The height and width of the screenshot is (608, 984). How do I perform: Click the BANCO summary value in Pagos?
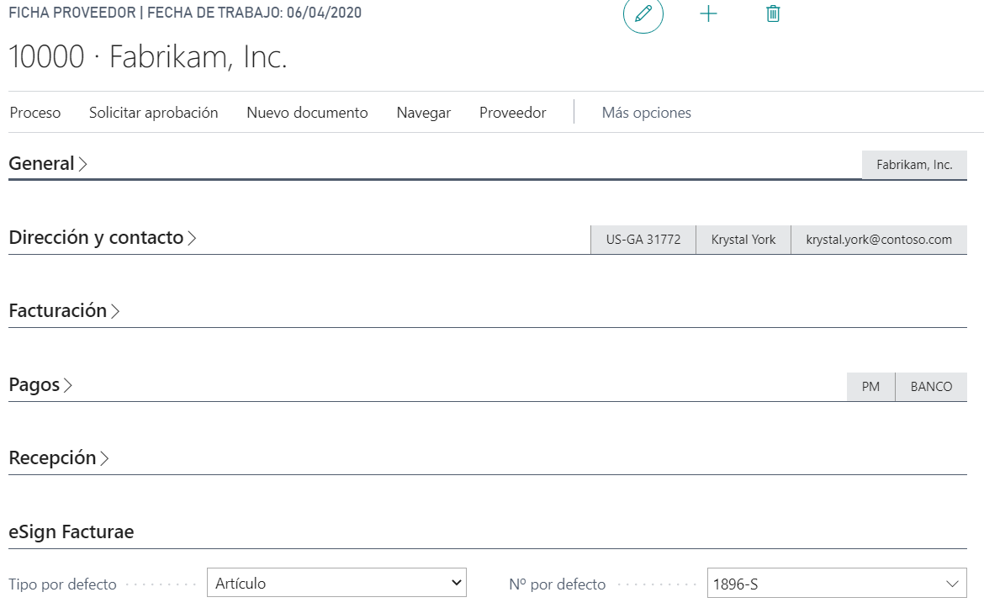pos(931,387)
